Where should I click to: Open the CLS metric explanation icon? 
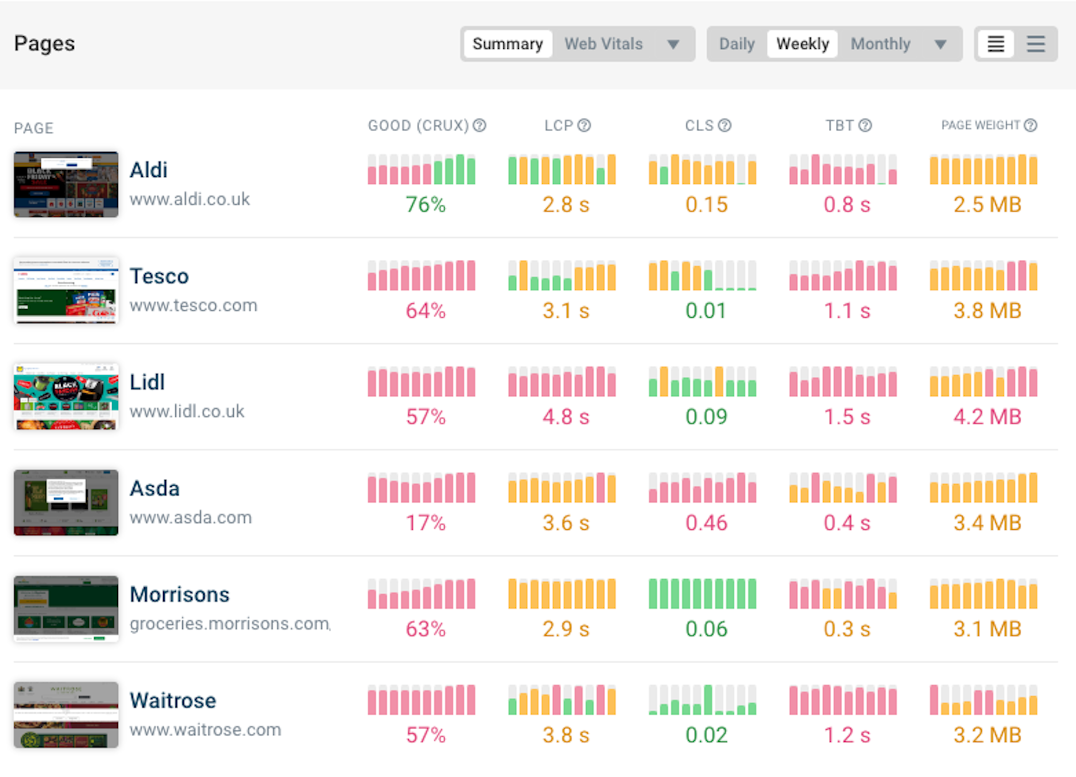pyautogui.click(x=724, y=125)
